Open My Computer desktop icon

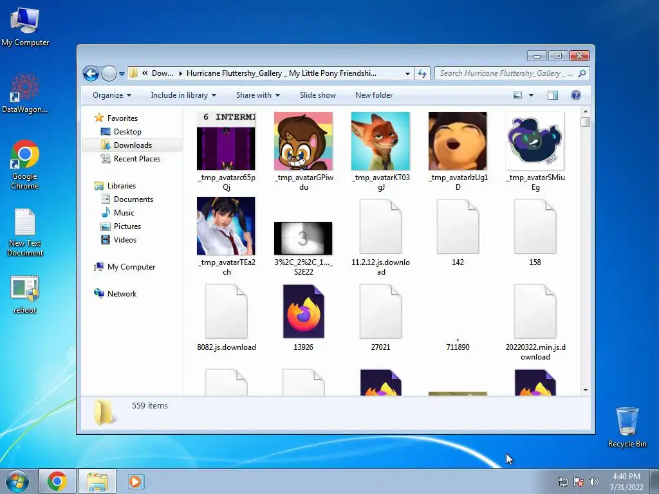[25, 26]
